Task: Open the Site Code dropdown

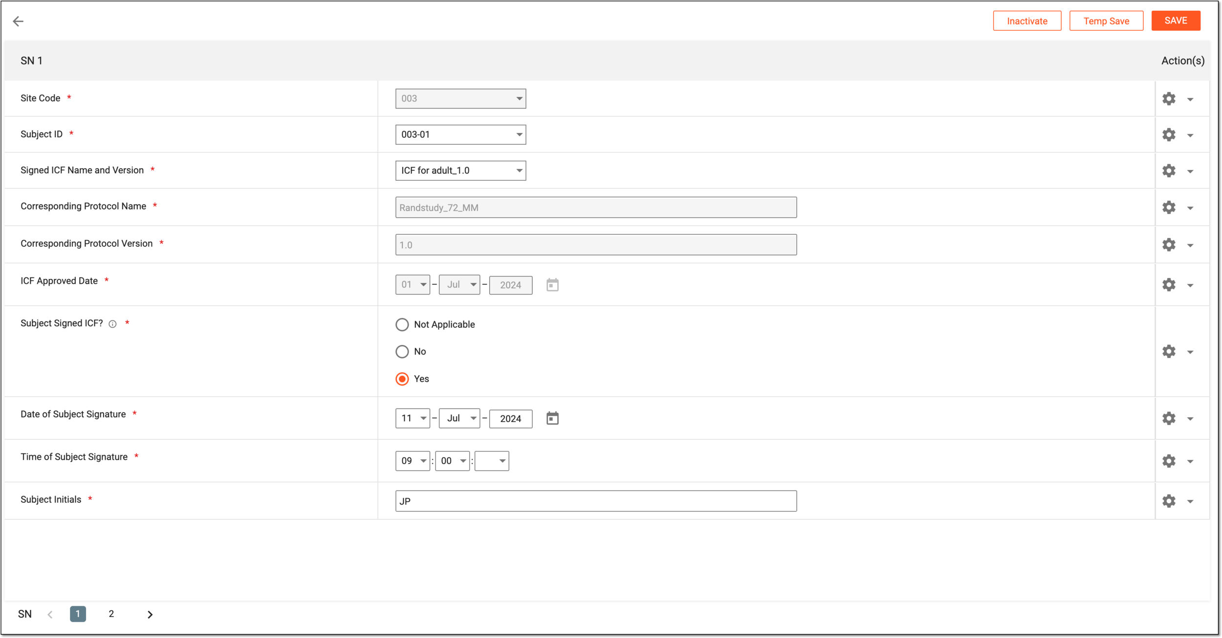Action: point(460,99)
